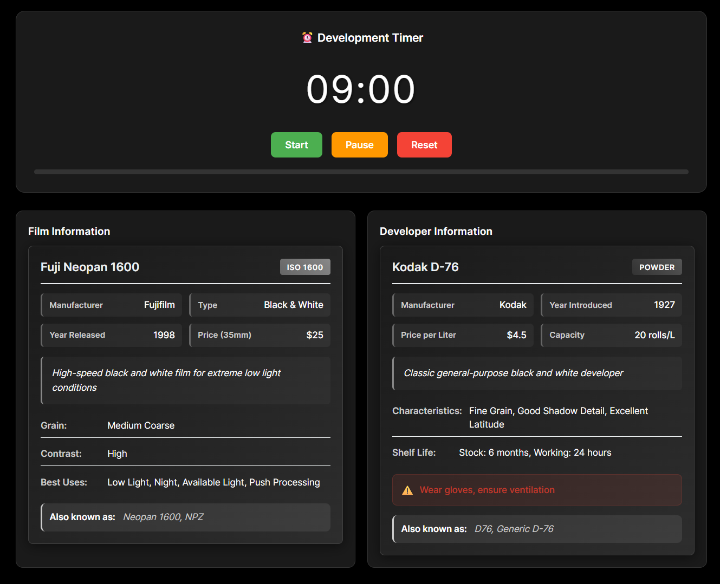Start the development timer
This screenshot has height=584, width=720.
[296, 145]
